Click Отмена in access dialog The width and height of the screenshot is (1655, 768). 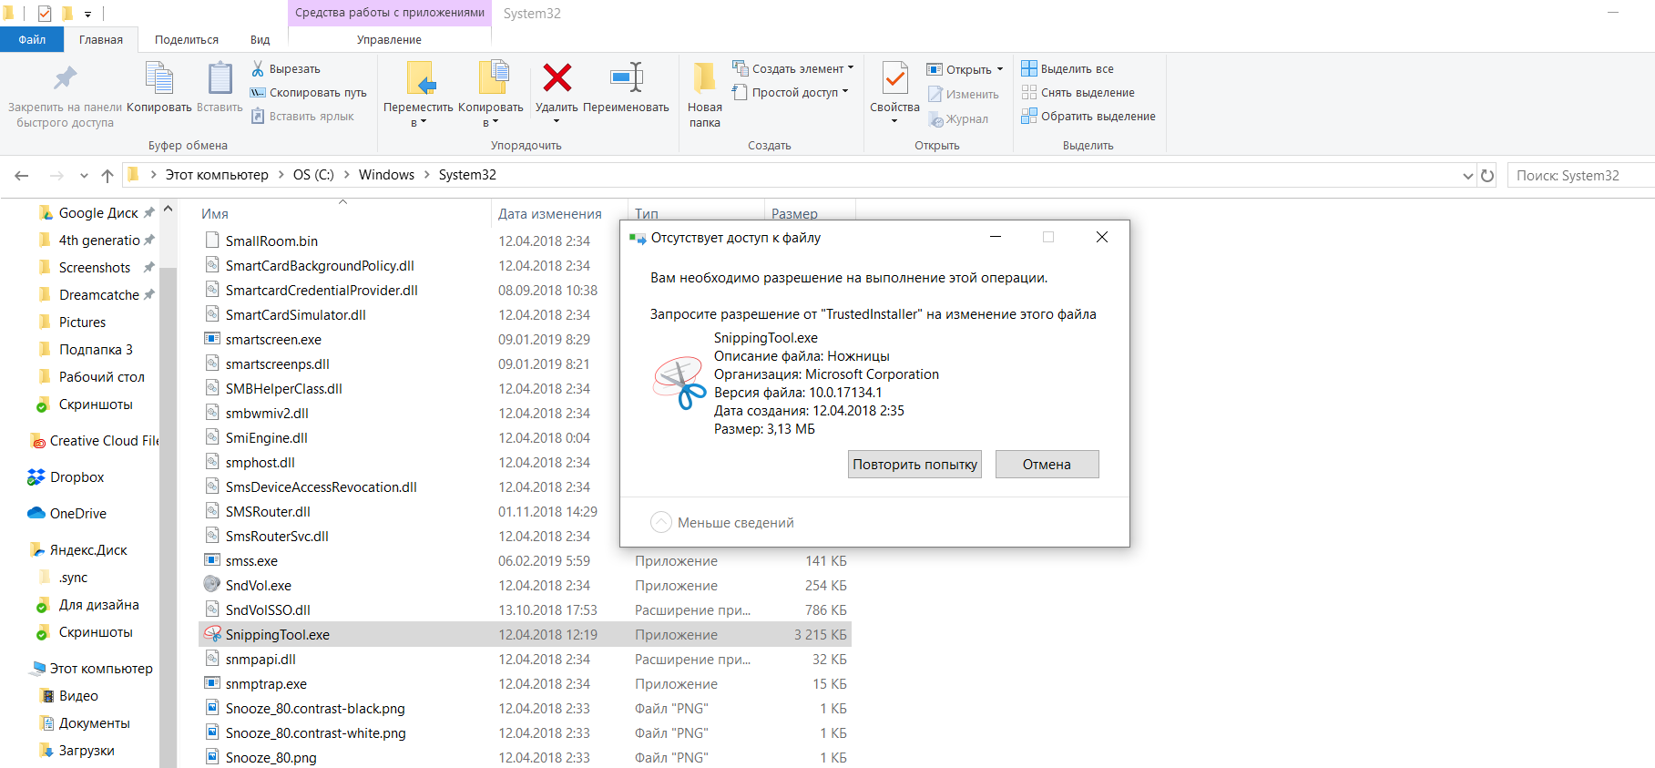(x=1047, y=464)
